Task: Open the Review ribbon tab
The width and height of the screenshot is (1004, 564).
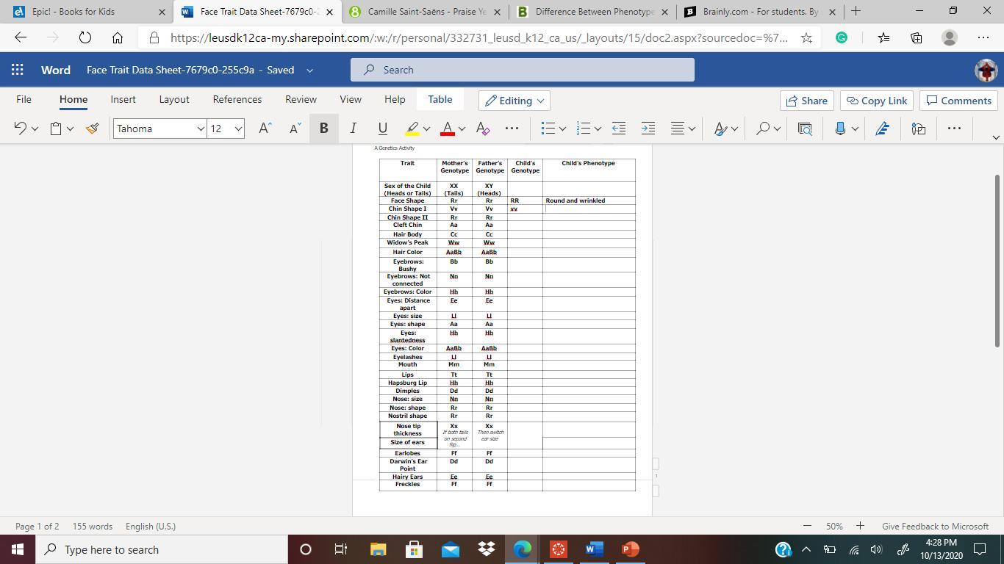Action: [300, 99]
